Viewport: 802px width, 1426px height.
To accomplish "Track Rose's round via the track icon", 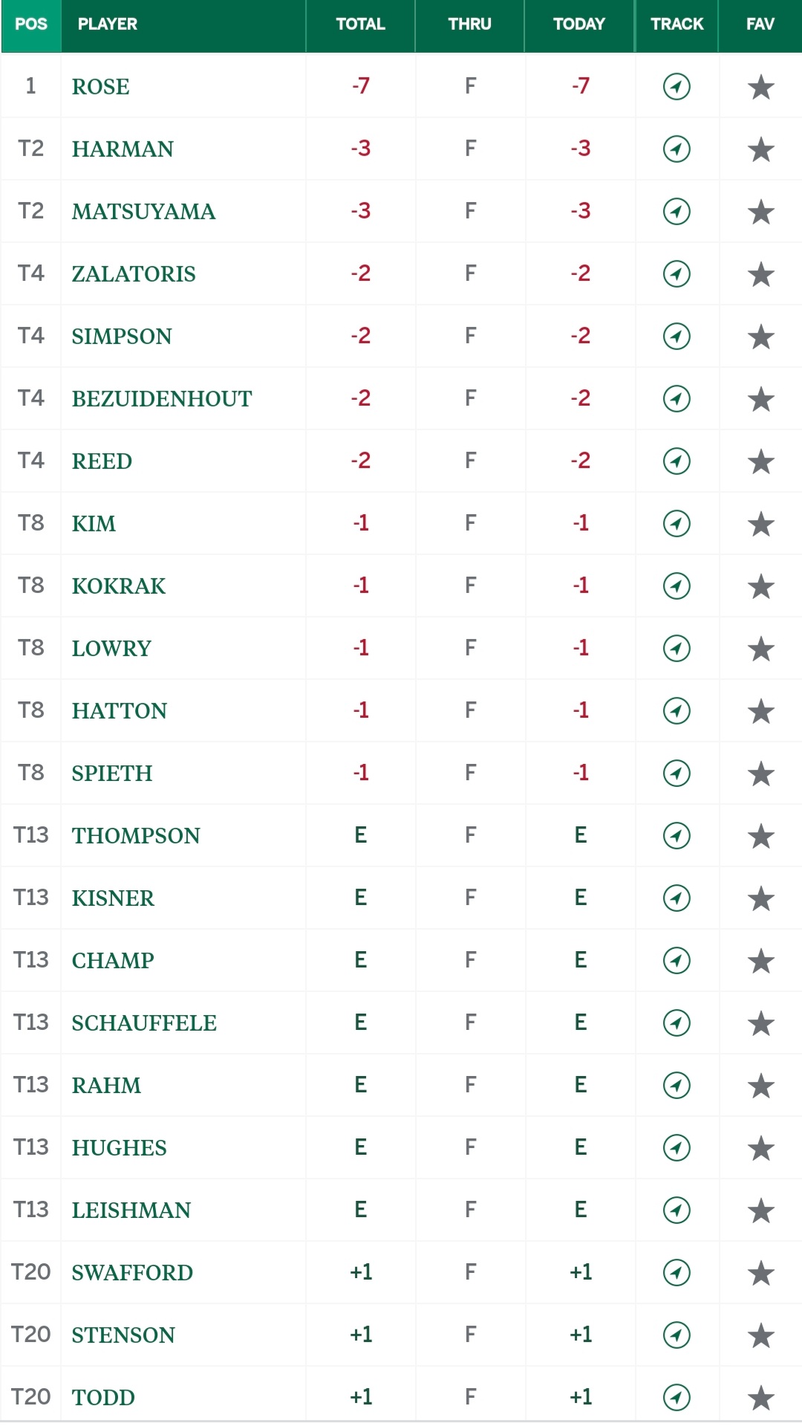I will 677,86.
